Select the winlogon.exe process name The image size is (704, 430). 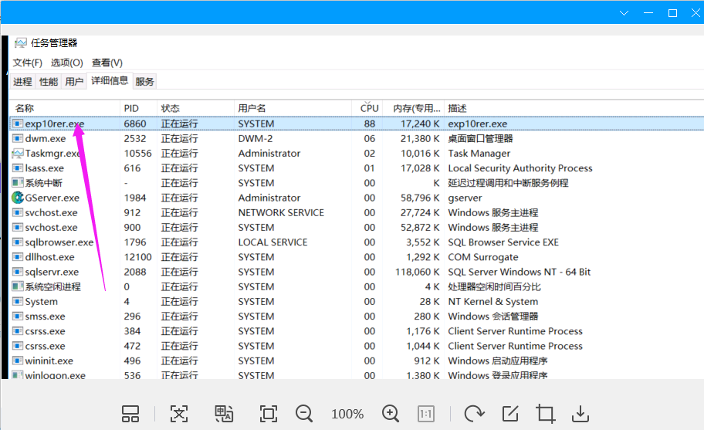56,374
